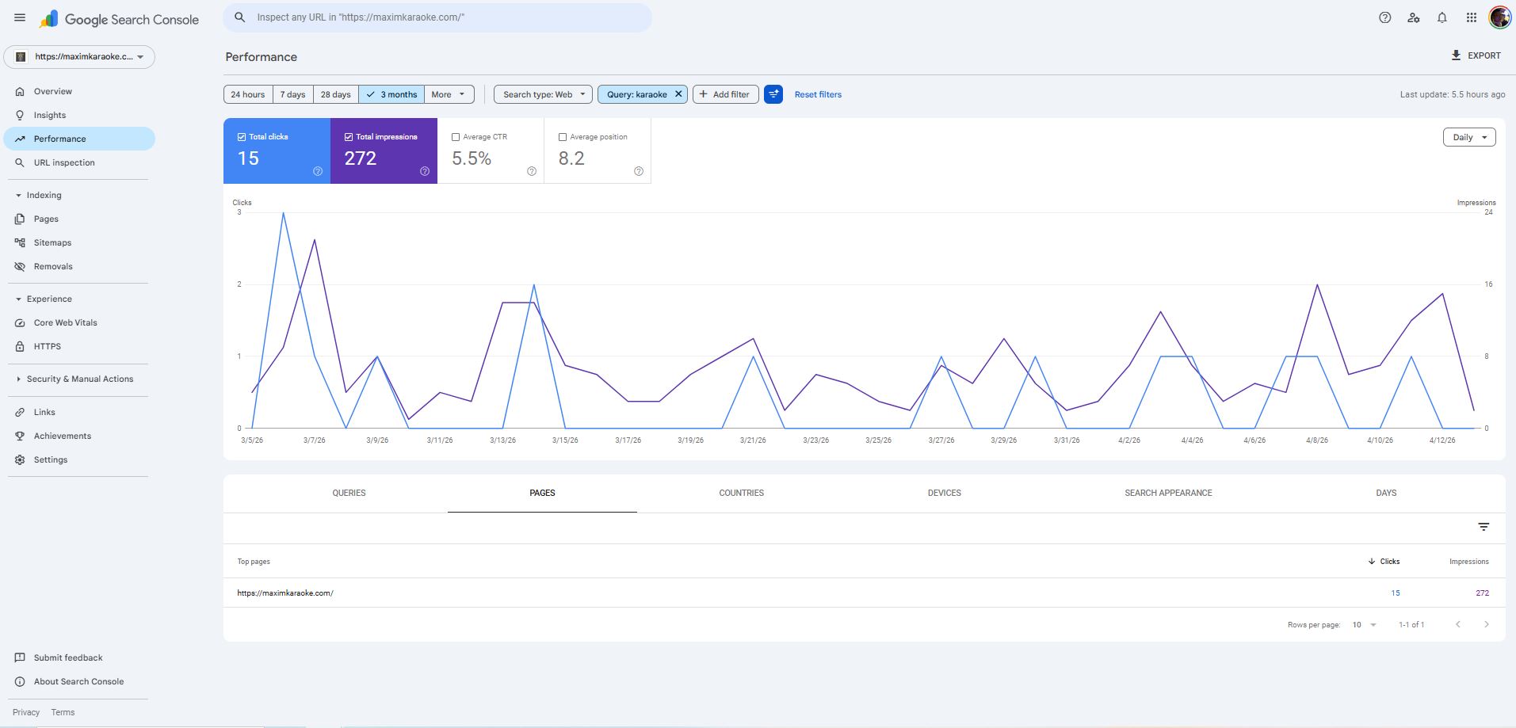Image resolution: width=1516 pixels, height=728 pixels.
Task: Open the notifications bell
Action: [x=1442, y=17]
